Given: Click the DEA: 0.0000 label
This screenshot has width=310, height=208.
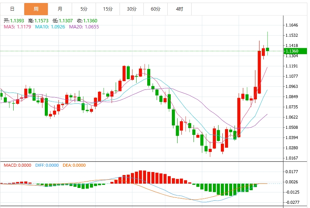Looking at the screenshot, I should click(x=74, y=165).
